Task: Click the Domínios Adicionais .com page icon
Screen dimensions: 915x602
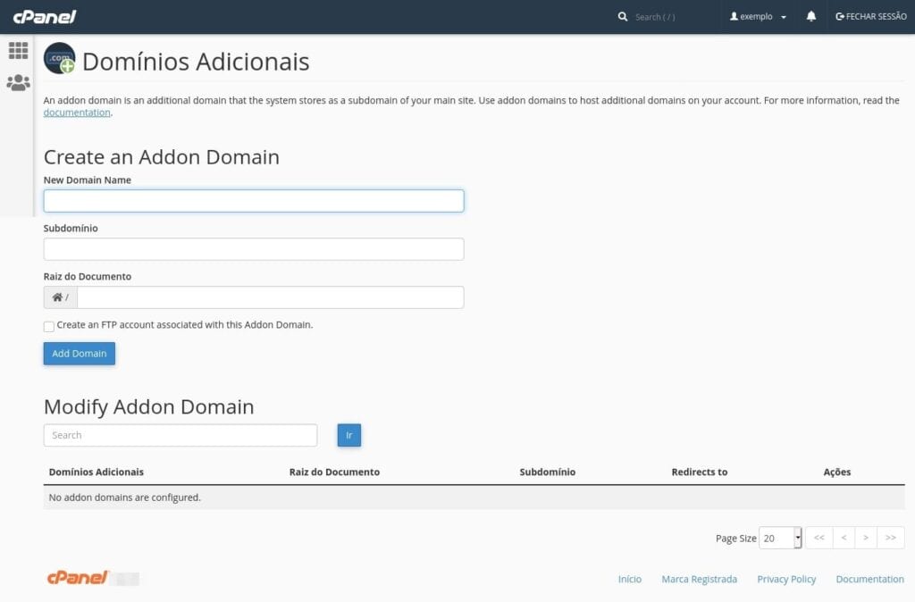Action: coord(60,58)
